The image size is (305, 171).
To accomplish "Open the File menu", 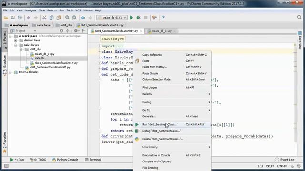I will click(5, 10).
